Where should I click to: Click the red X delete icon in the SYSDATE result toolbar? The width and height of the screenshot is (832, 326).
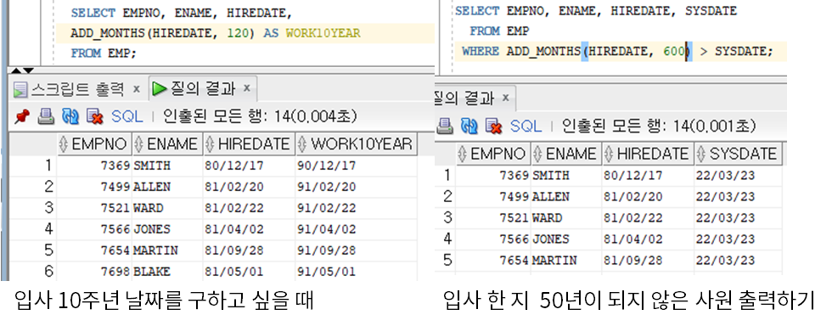point(493,126)
